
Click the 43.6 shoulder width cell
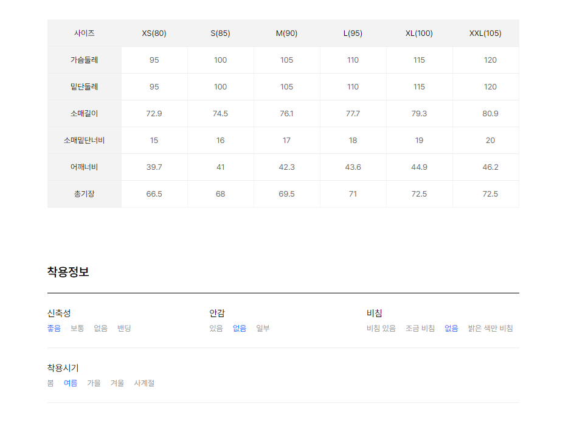[353, 167]
